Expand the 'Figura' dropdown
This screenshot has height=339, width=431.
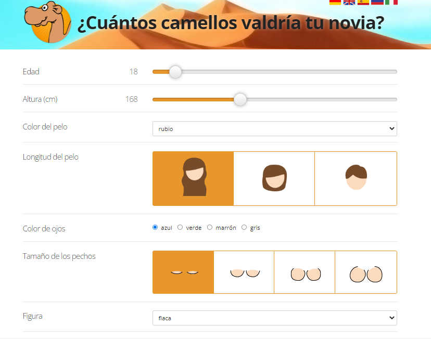point(274,318)
